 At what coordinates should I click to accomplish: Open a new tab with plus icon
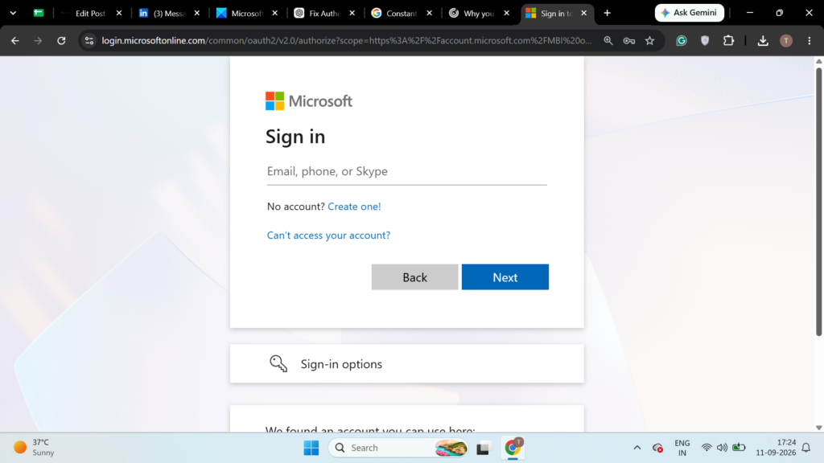point(607,13)
